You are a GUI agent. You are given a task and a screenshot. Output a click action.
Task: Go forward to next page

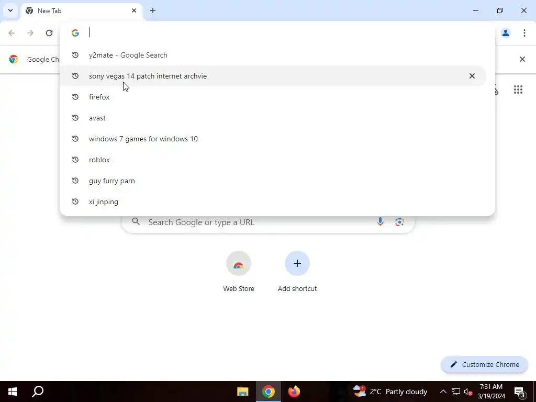coord(30,33)
